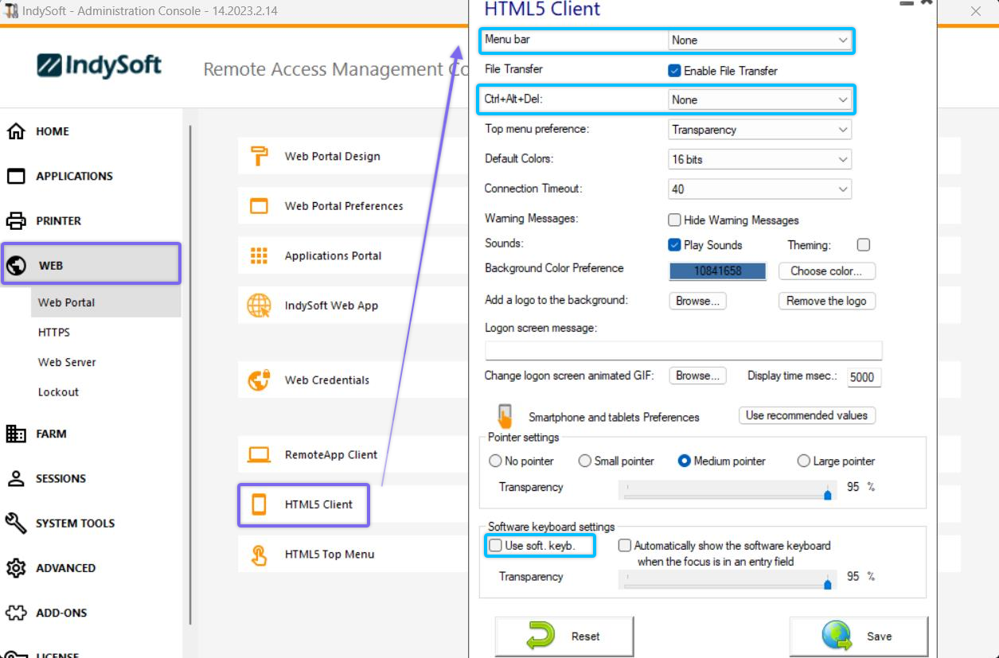Image resolution: width=999 pixels, height=658 pixels.
Task: Click the Logon screen message text field
Action: [683, 351]
